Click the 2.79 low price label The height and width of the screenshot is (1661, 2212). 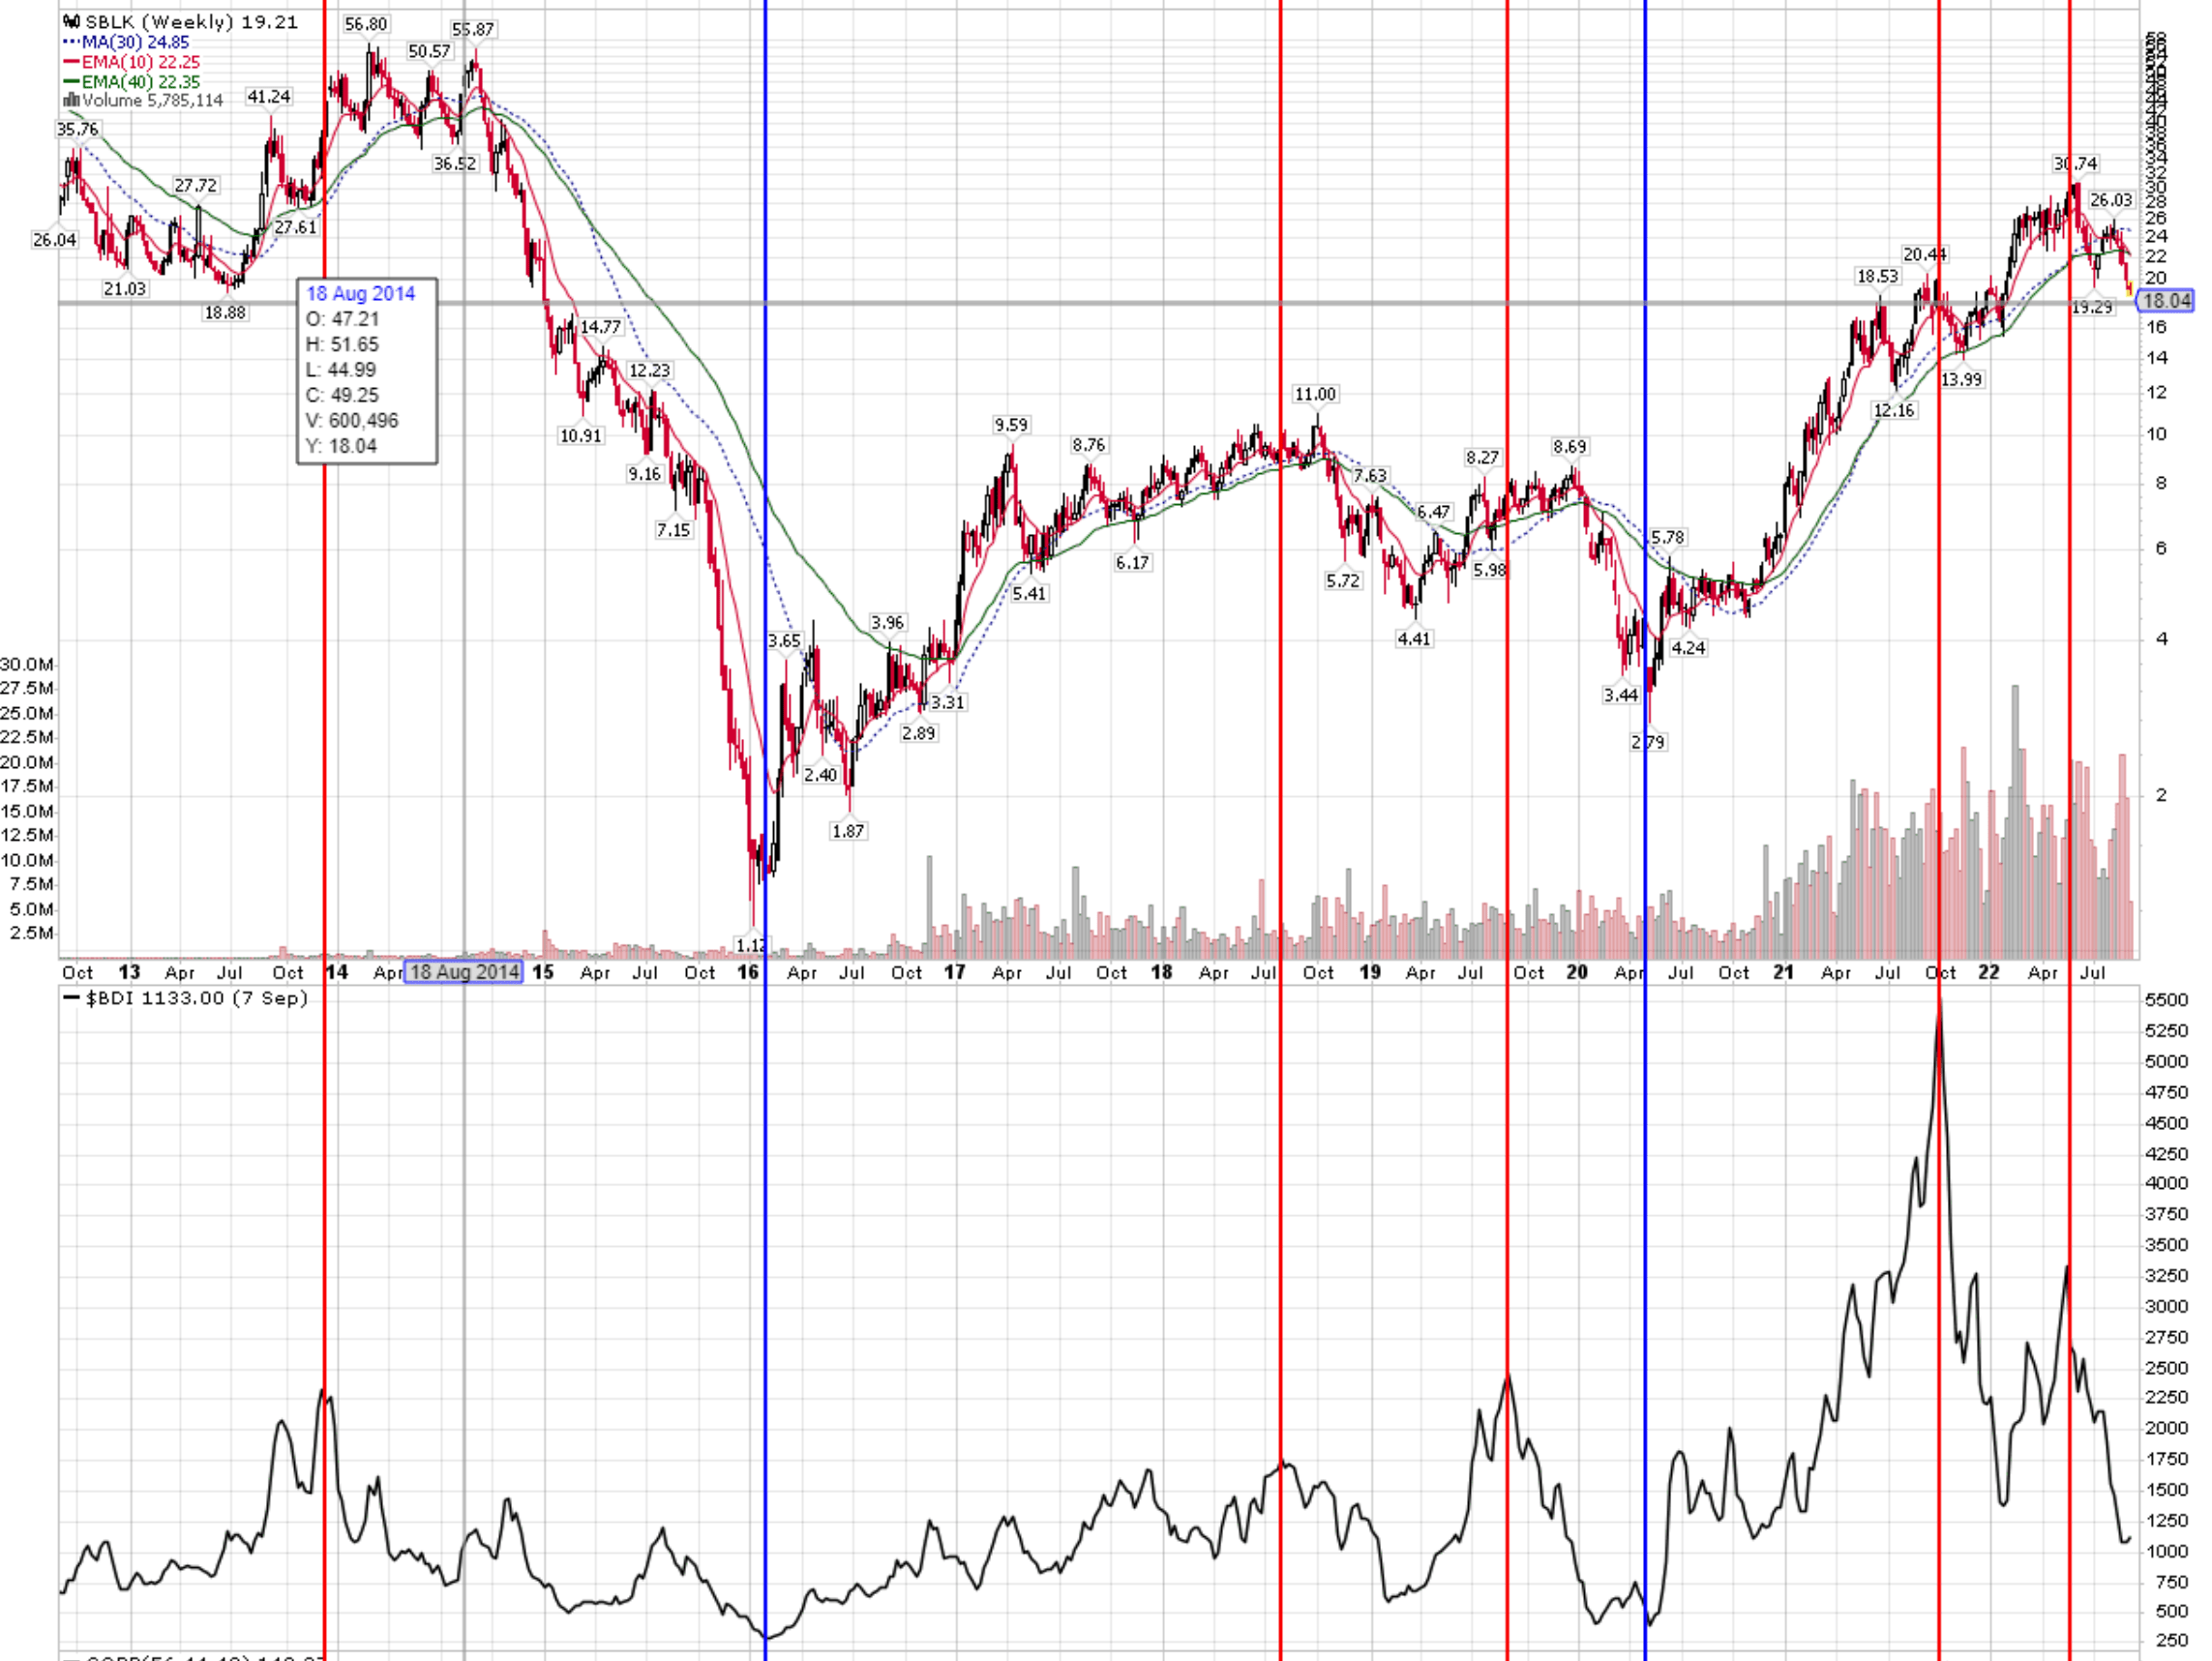[1648, 742]
